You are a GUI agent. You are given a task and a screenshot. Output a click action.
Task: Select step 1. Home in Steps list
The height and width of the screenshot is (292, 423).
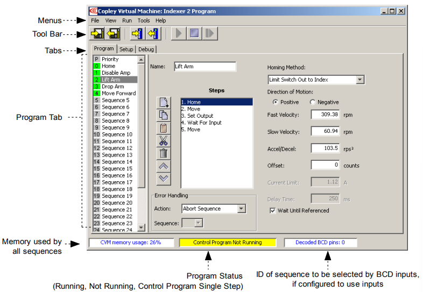coord(217,102)
